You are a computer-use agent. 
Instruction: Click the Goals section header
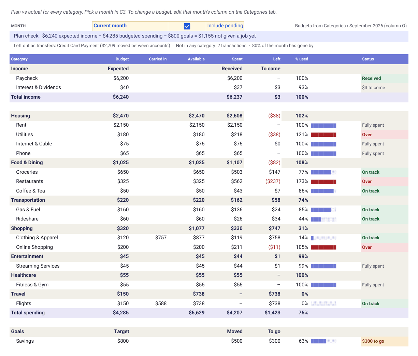tap(17, 331)
